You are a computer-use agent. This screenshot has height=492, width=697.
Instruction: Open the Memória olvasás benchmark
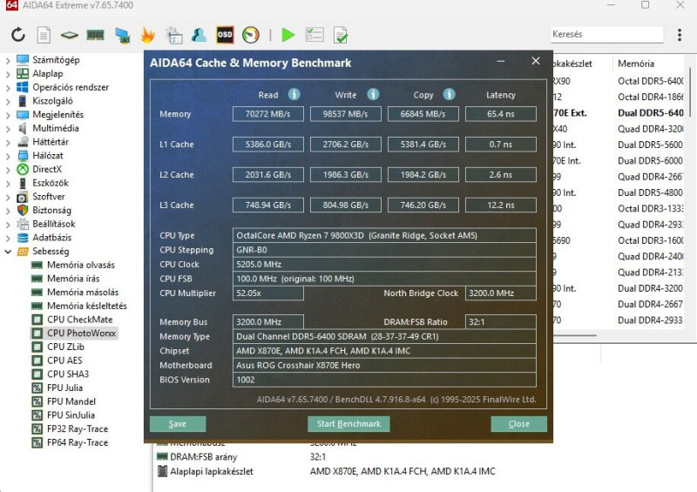pyautogui.click(x=80, y=266)
